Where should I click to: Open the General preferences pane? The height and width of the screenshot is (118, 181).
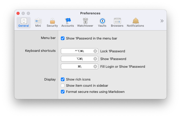click(x=23, y=23)
